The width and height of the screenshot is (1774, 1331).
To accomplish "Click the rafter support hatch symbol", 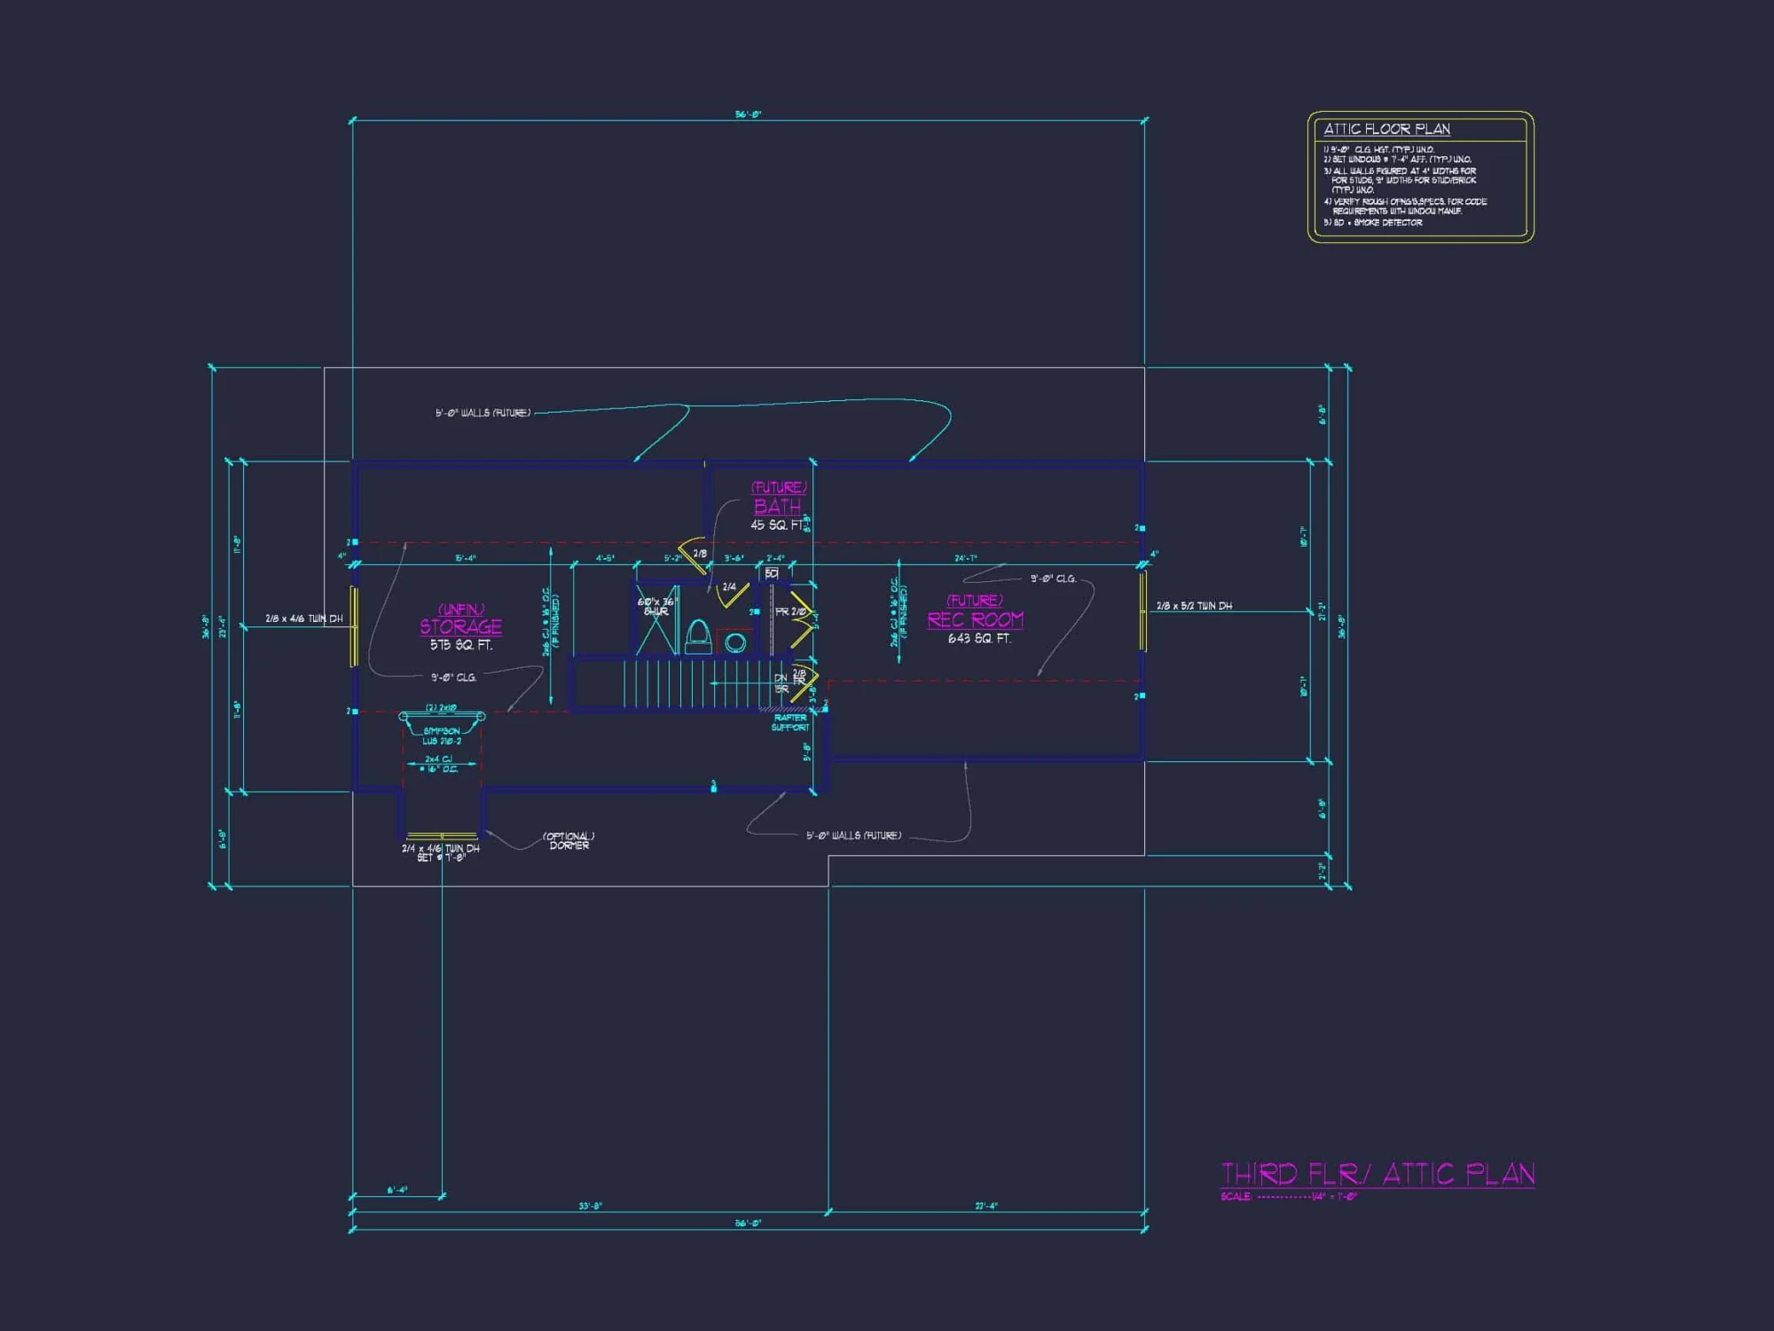I will (x=783, y=710).
